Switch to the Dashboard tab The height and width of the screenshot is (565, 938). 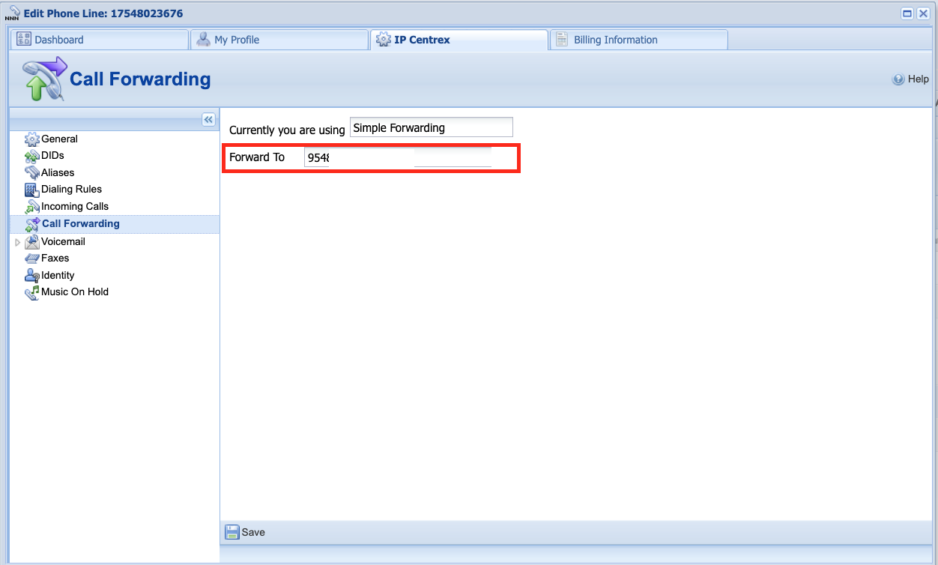[x=99, y=39]
